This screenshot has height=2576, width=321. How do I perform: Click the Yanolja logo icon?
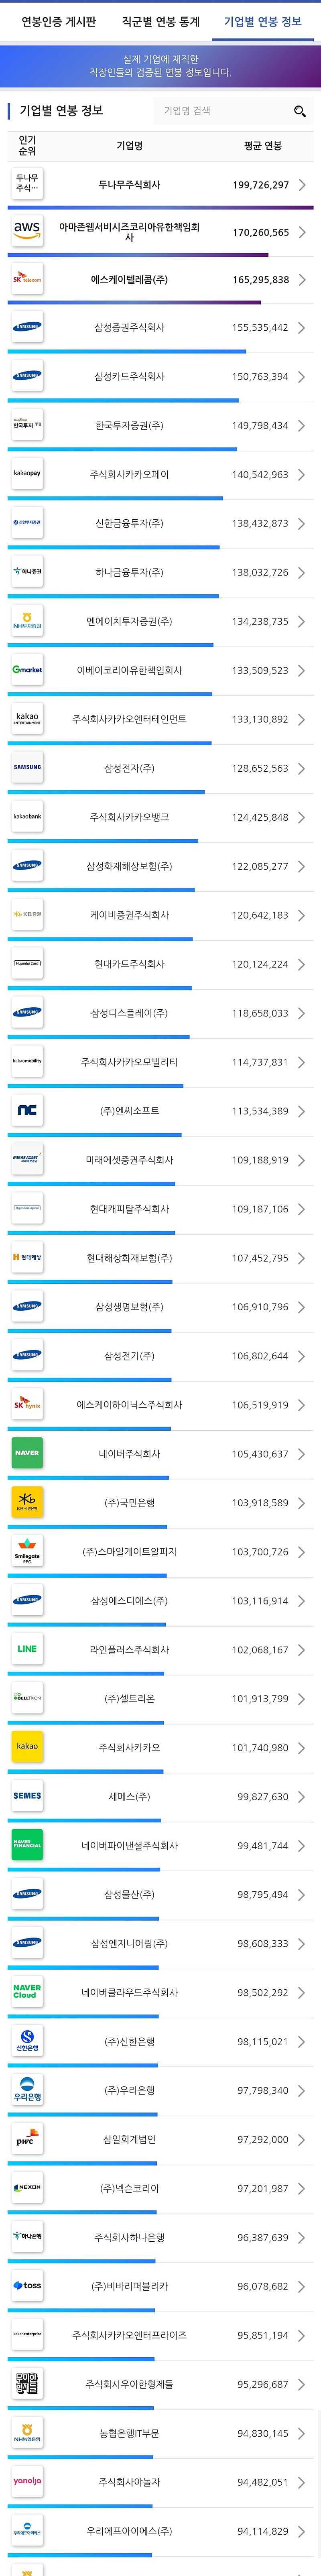point(27,2481)
